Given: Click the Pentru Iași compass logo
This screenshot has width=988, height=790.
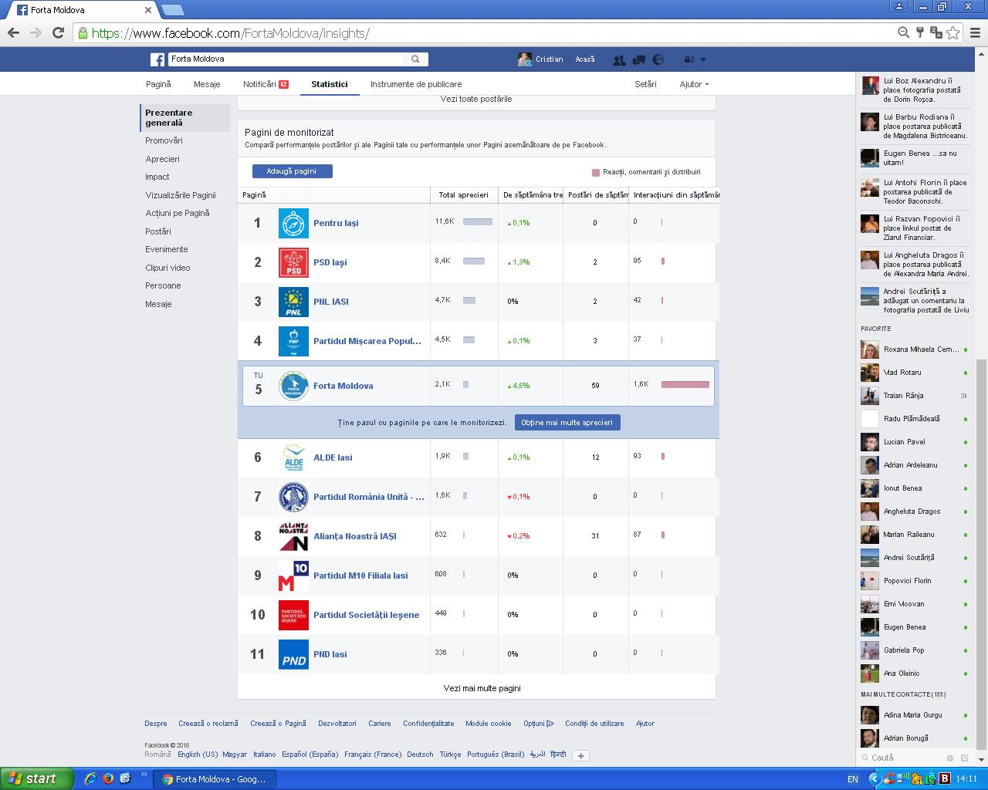Looking at the screenshot, I should click(293, 223).
